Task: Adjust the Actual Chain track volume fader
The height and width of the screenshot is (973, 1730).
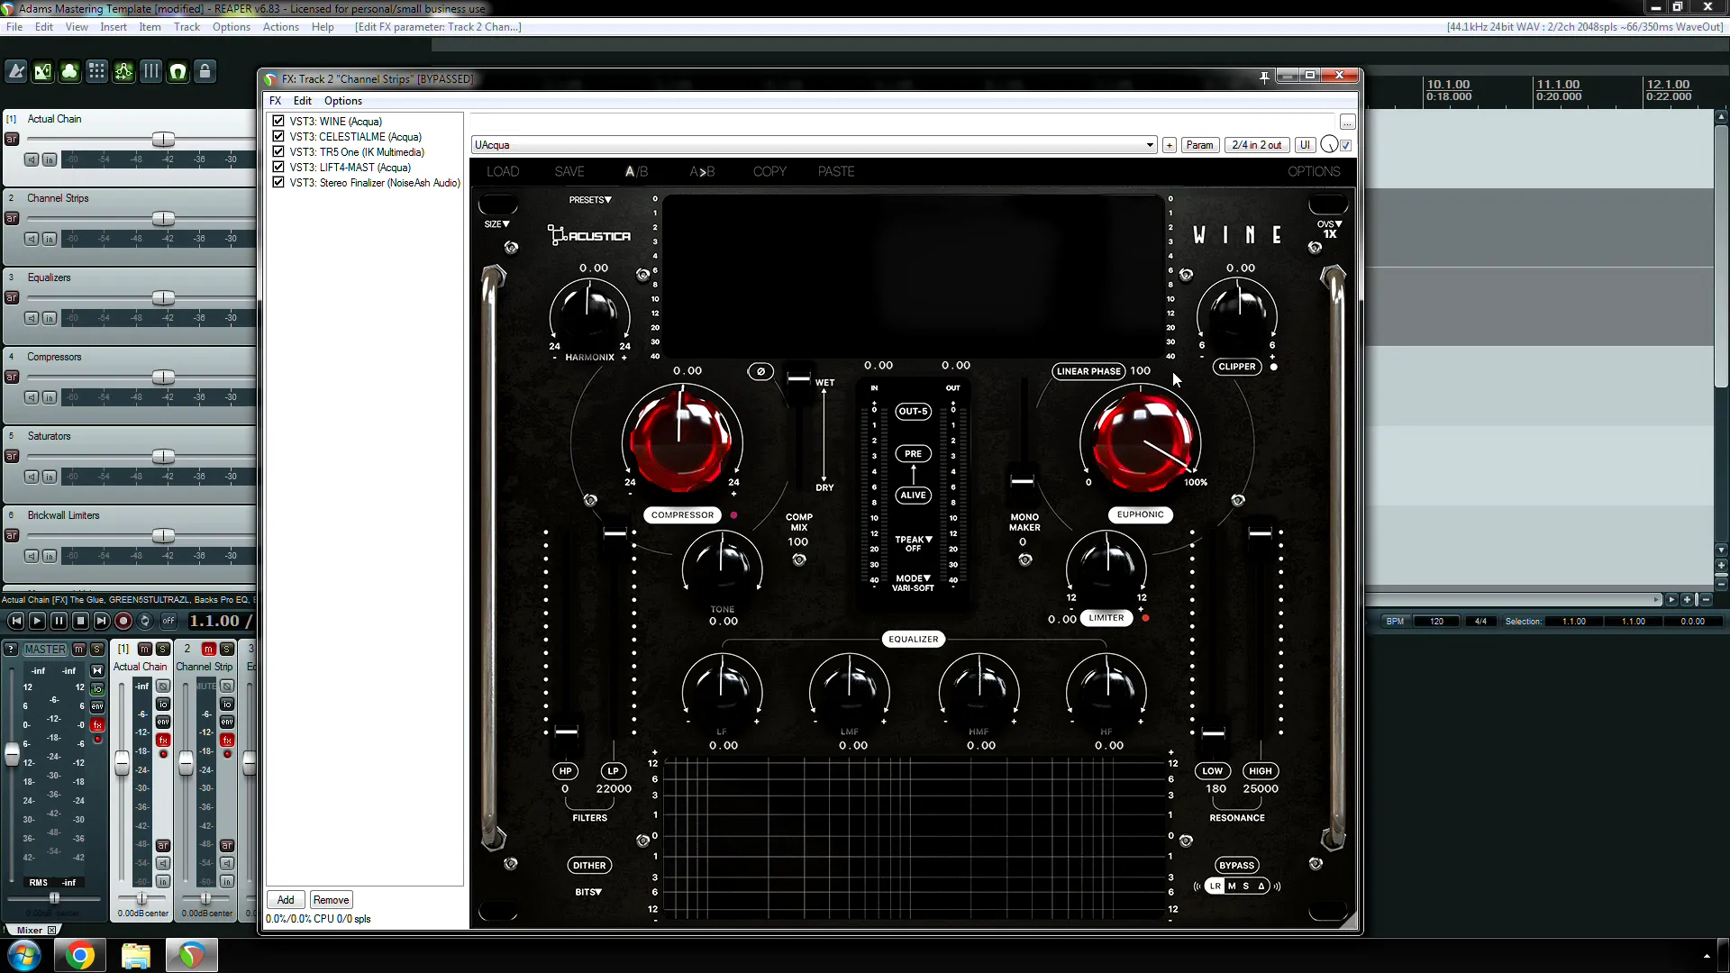Action: click(x=163, y=140)
